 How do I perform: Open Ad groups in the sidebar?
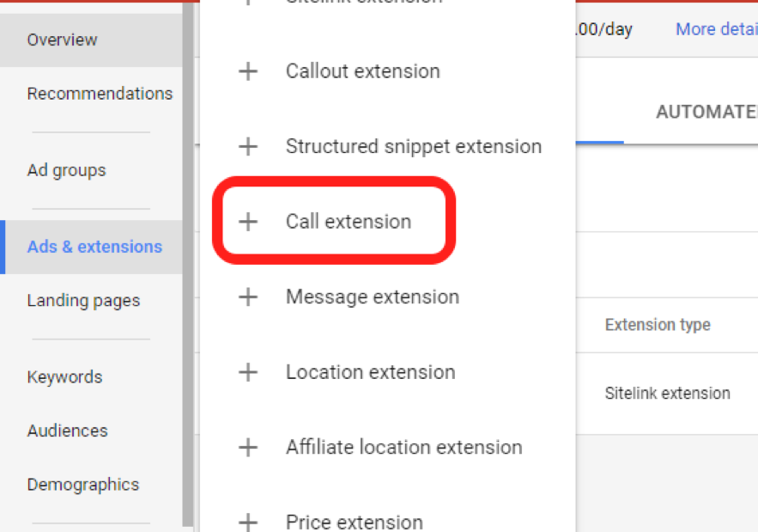pos(66,170)
